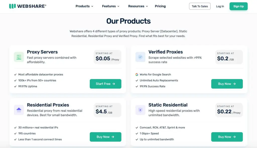Viewport: 257px width, 148px height.
Task: Click the arrow in Start Free button
Action: (114, 84)
